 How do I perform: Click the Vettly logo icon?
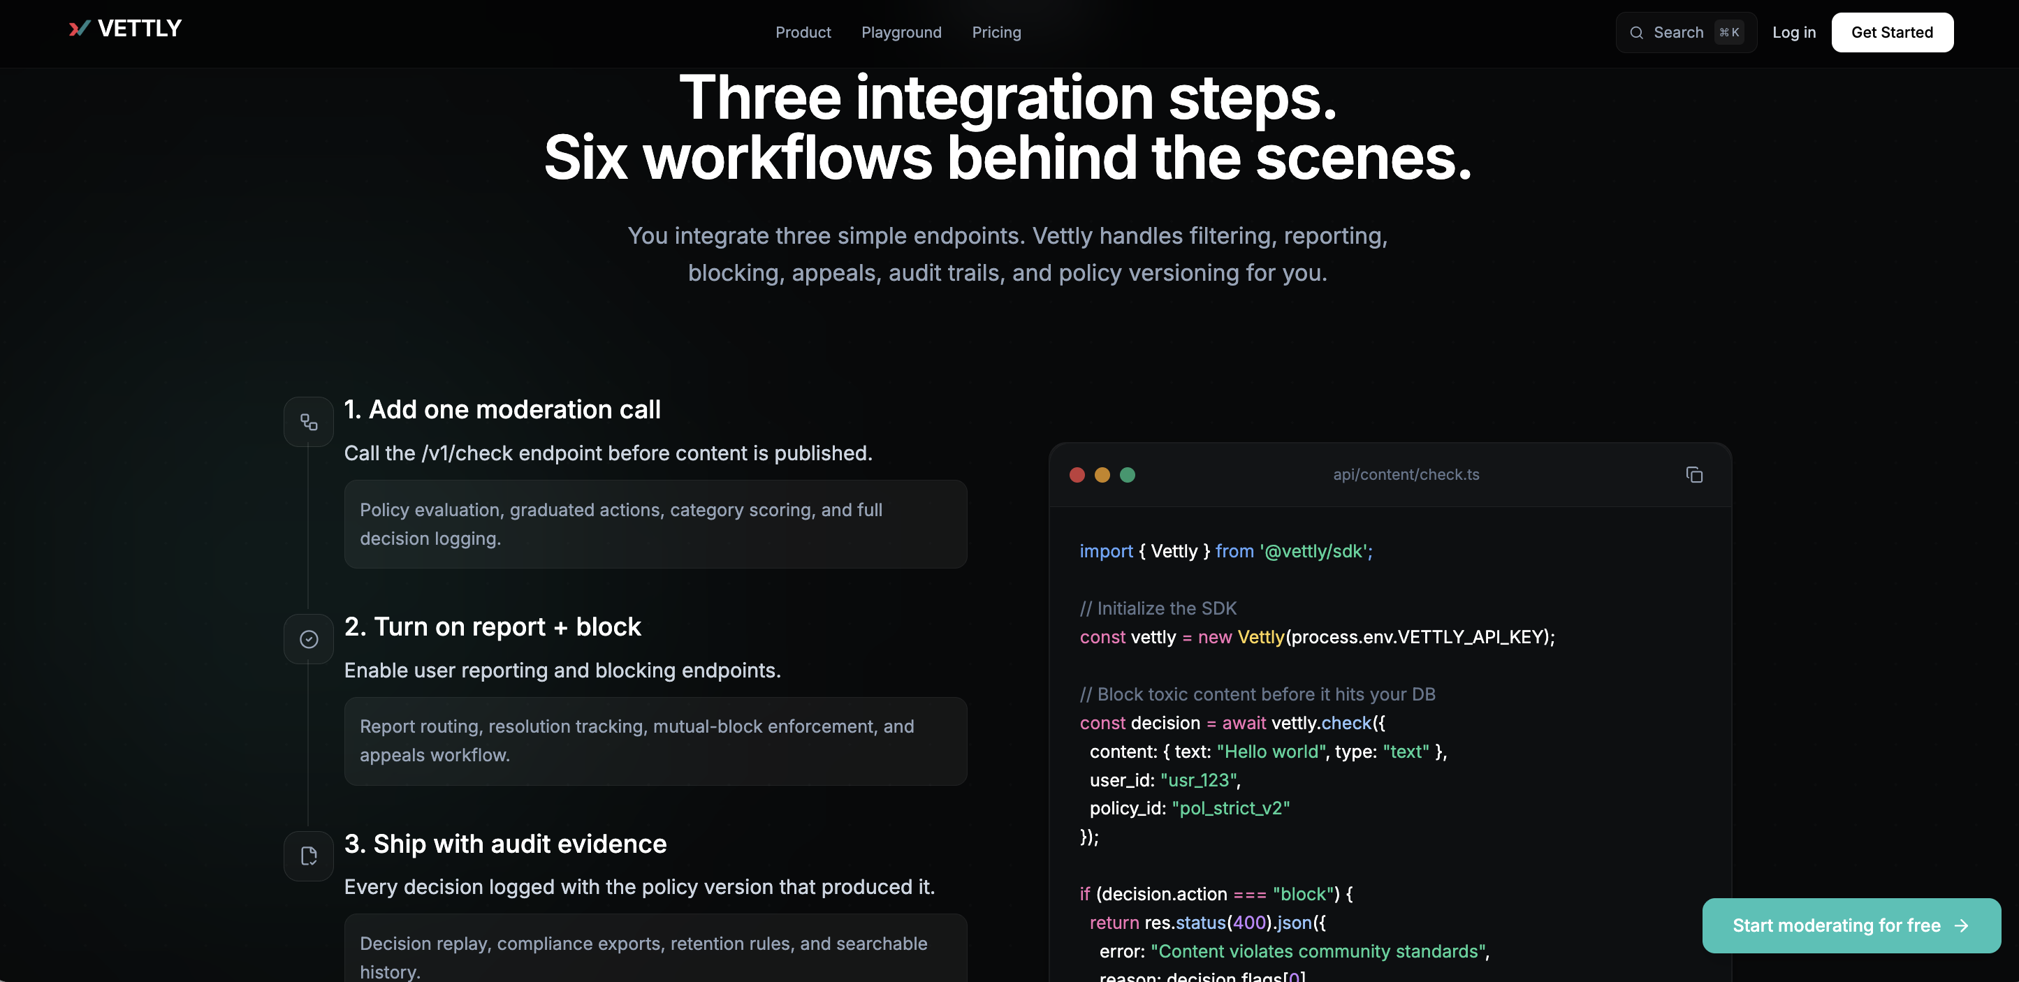79,29
